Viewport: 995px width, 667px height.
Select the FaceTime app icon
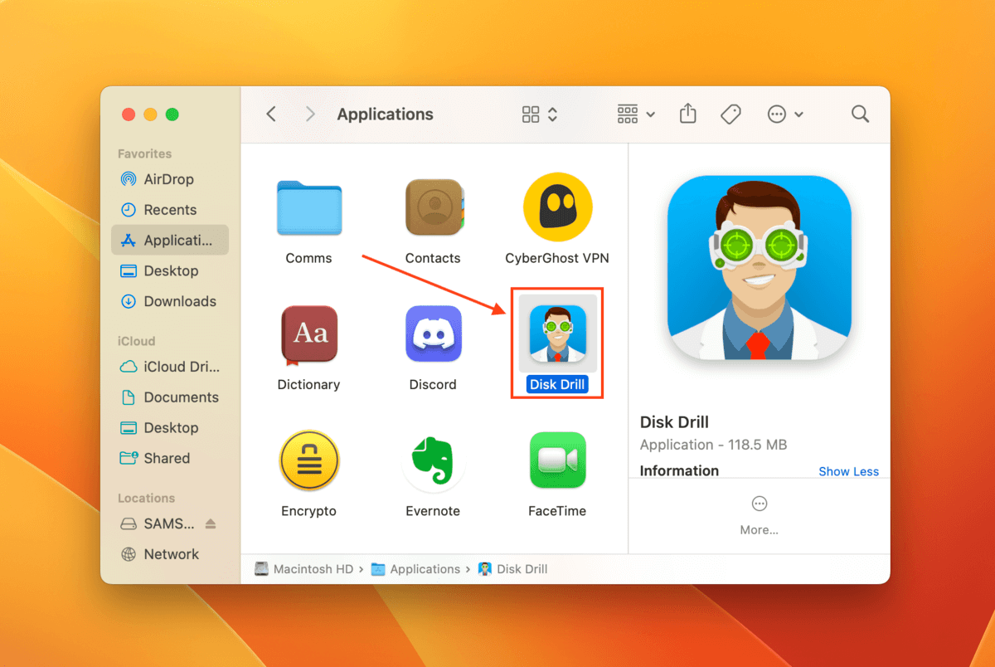557,460
